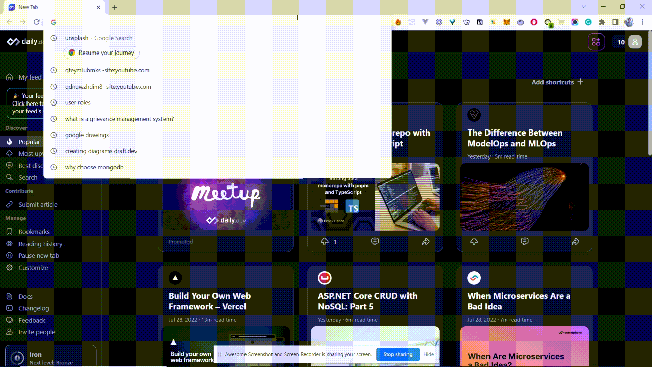Open 'Build Your Own Web Framework – Vercel' title
Screen dimensions: 652x367
[x=209, y=301]
